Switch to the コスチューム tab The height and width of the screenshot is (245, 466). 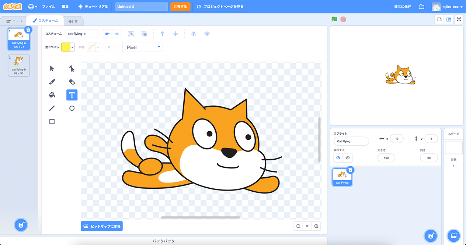pyautogui.click(x=45, y=21)
